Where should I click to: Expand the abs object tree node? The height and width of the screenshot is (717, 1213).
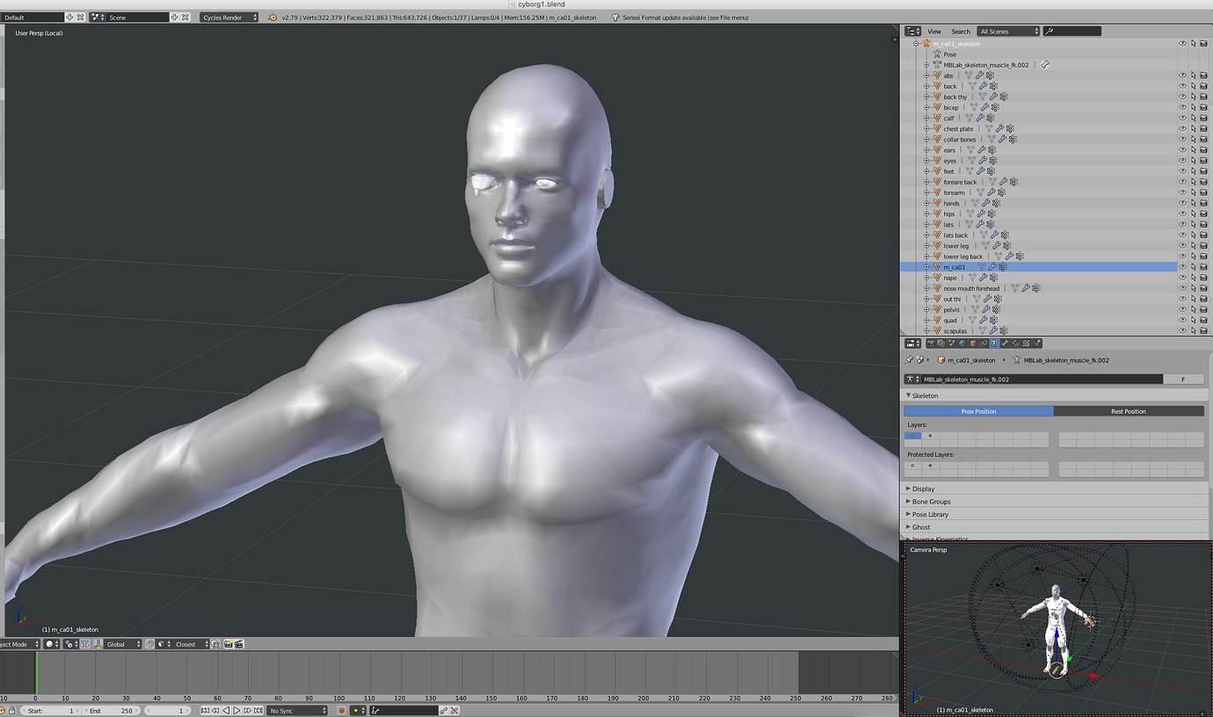pyautogui.click(x=926, y=76)
